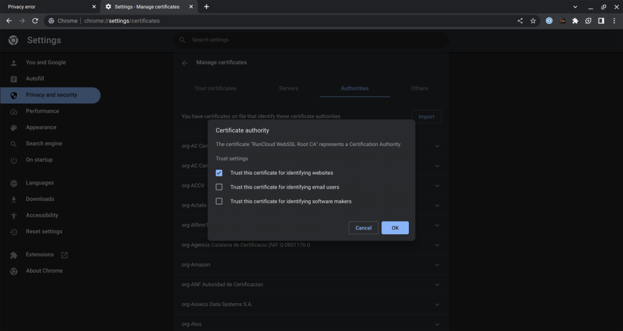
Task: Bookmark this page with the star icon
Action: tap(533, 21)
